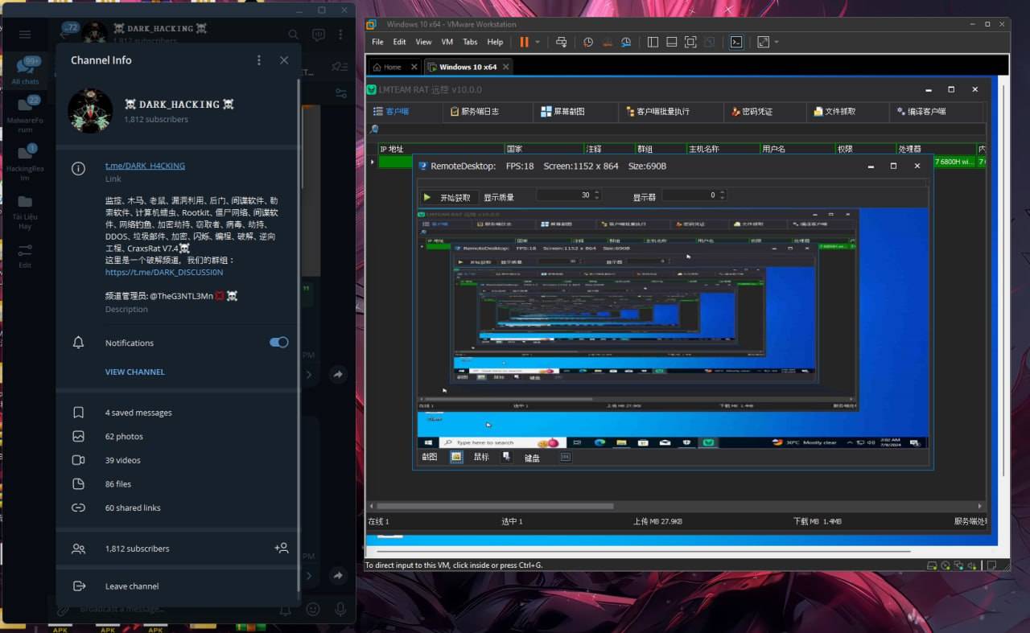Select 编译客户端 tab in LMTEAM RAT
Viewport: 1030px width, 633px height.
937,112
